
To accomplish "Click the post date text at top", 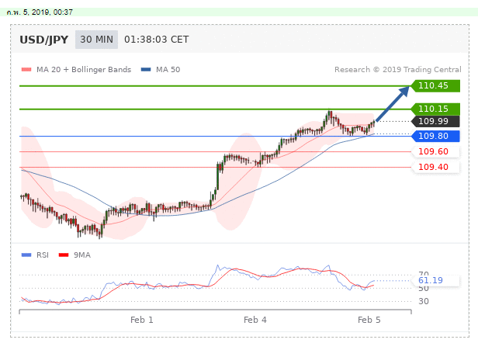I will 40,12.
